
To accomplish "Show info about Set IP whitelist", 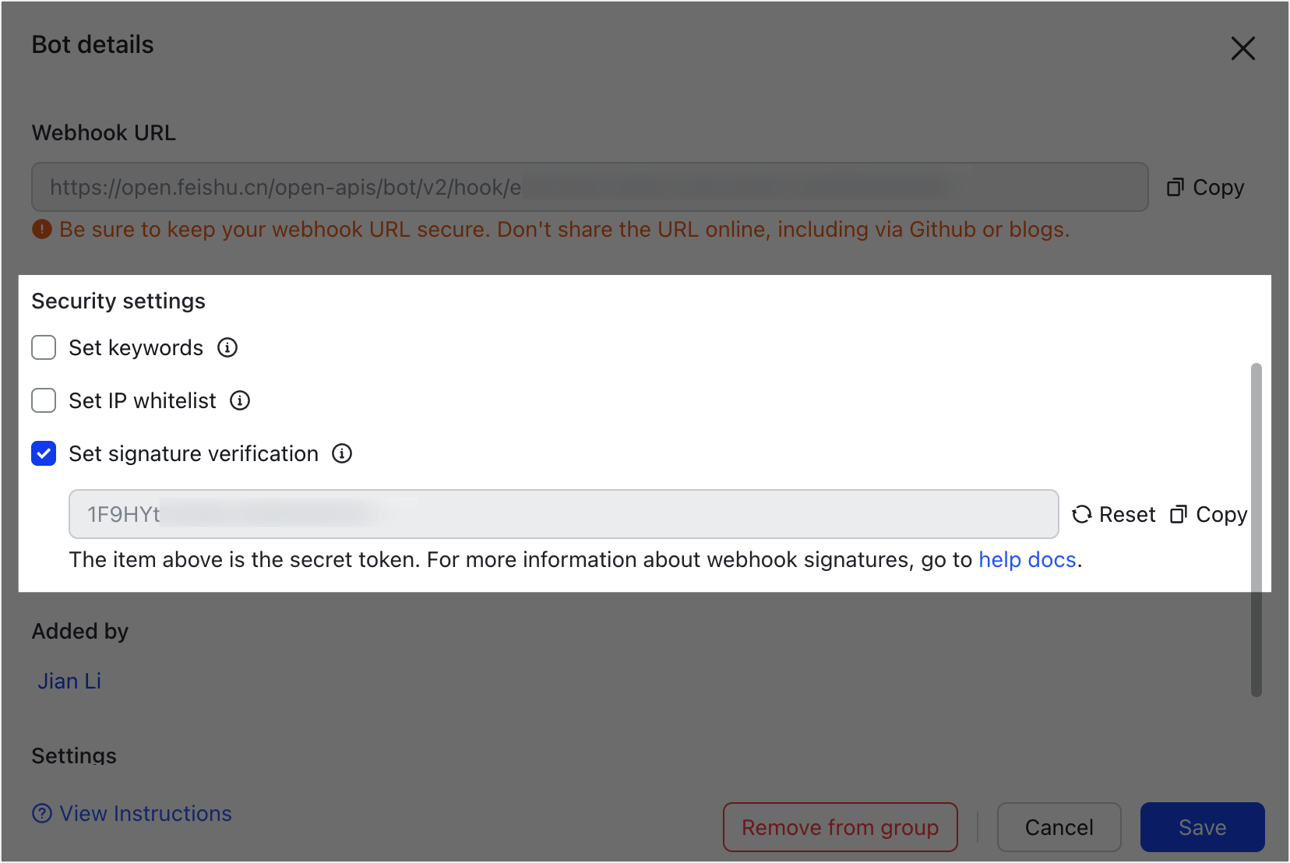I will [x=240, y=400].
